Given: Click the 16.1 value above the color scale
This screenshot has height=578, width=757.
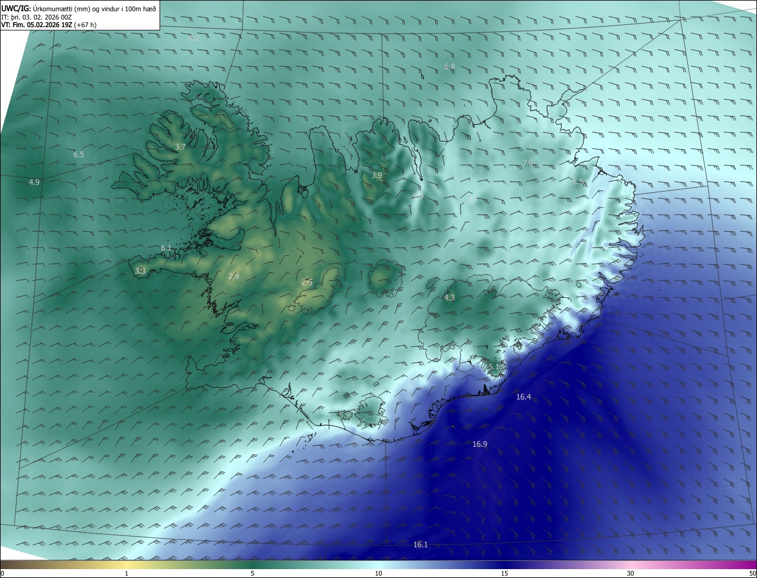Looking at the screenshot, I should (x=420, y=544).
